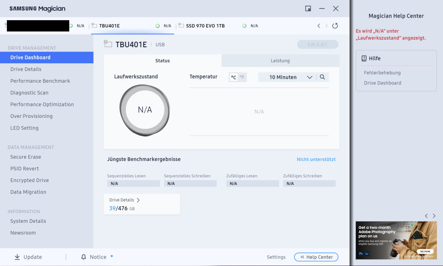
Task: Click the Sequenzielles Lesen N/A value
Action: tap(133, 184)
